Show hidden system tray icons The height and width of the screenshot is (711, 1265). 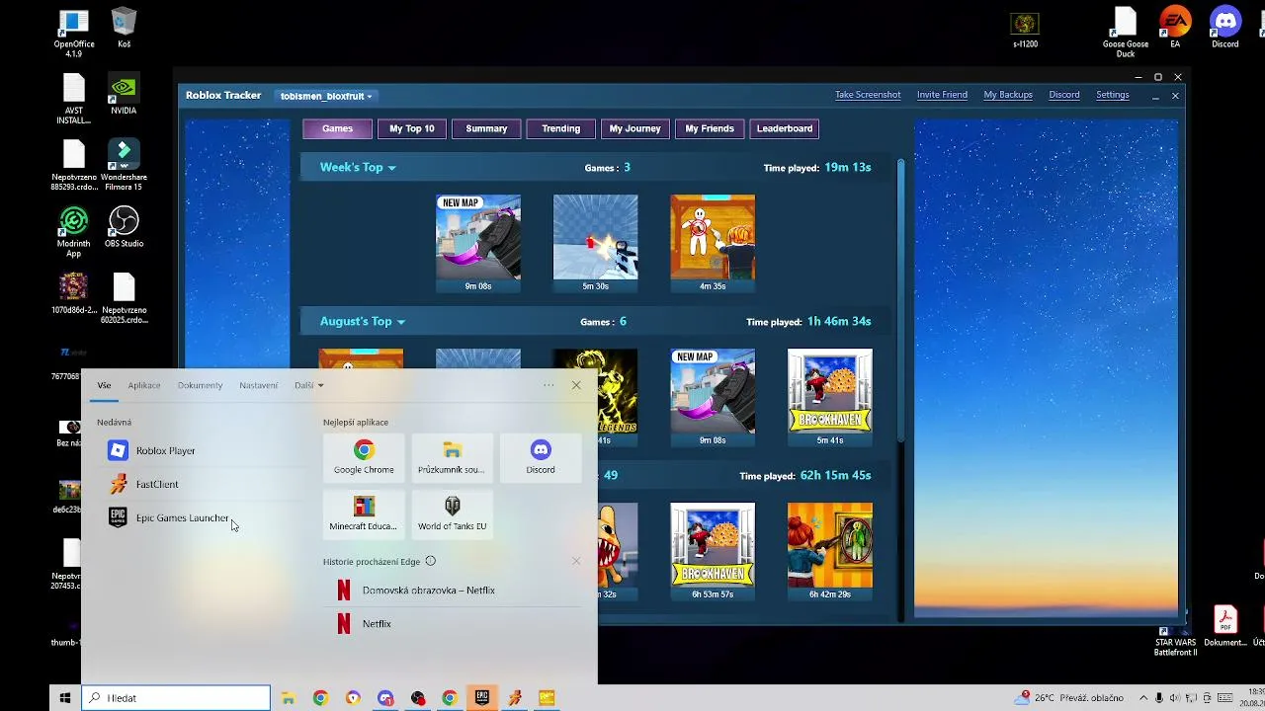[1143, 698]
